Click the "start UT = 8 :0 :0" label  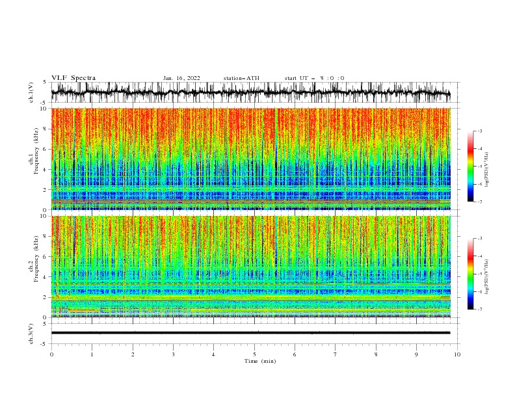(x=314, y=78)
